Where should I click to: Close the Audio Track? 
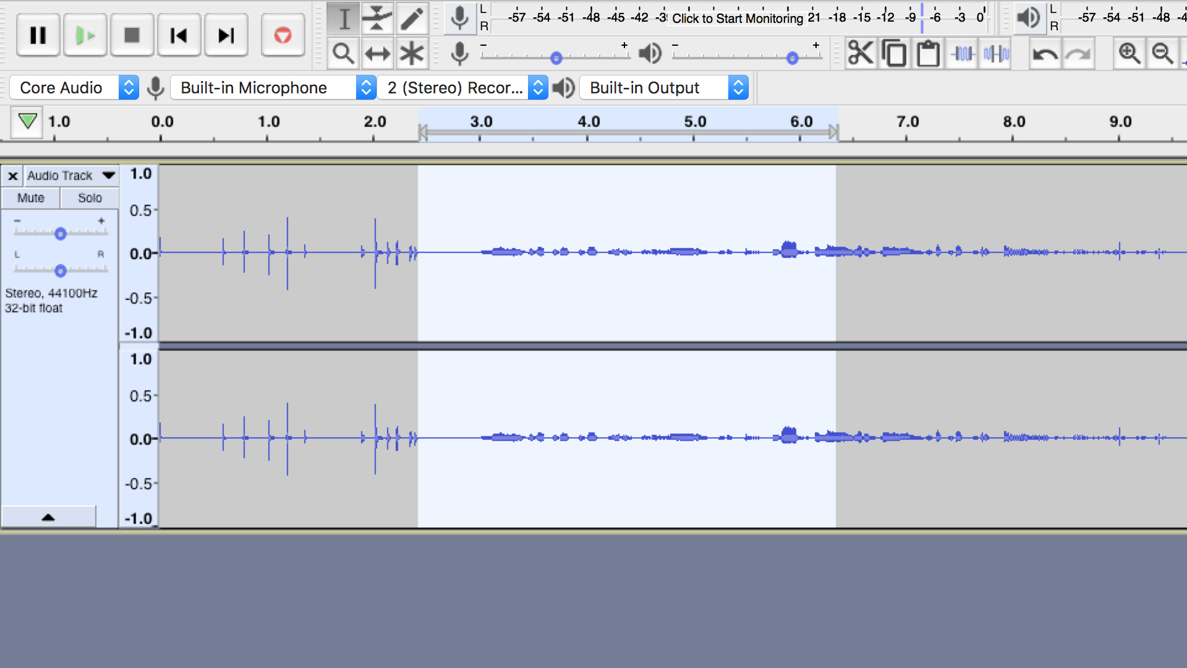[x=12, y=176]
